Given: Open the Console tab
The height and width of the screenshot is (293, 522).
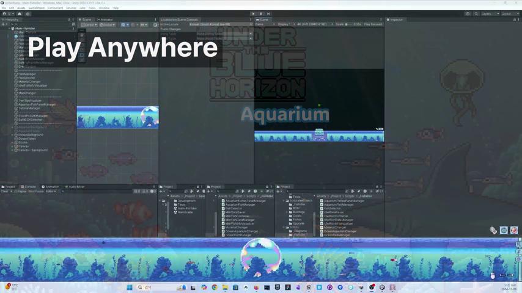Looking at the screenshot, I should [x=30, y=187].
